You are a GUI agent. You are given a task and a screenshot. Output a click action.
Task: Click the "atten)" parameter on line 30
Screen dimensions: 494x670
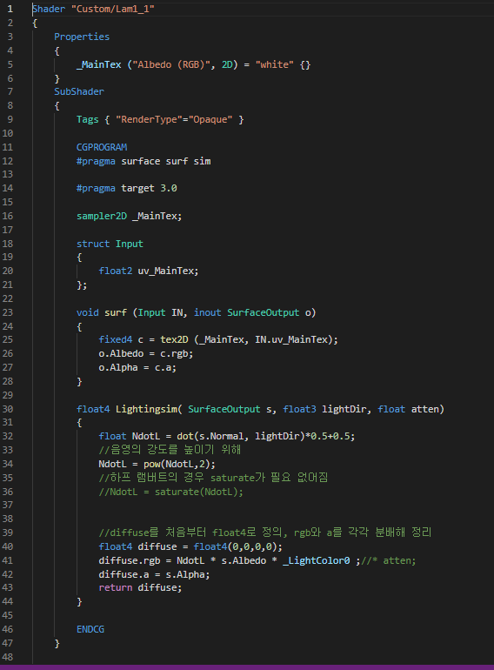(427, 409)
